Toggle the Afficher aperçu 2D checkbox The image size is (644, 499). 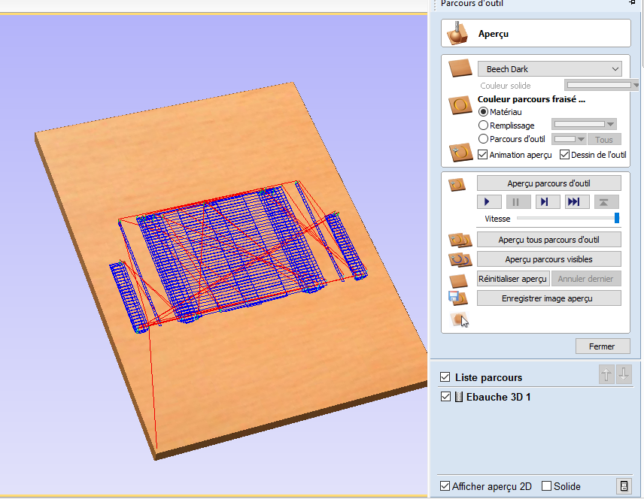(x=445, y=486)
